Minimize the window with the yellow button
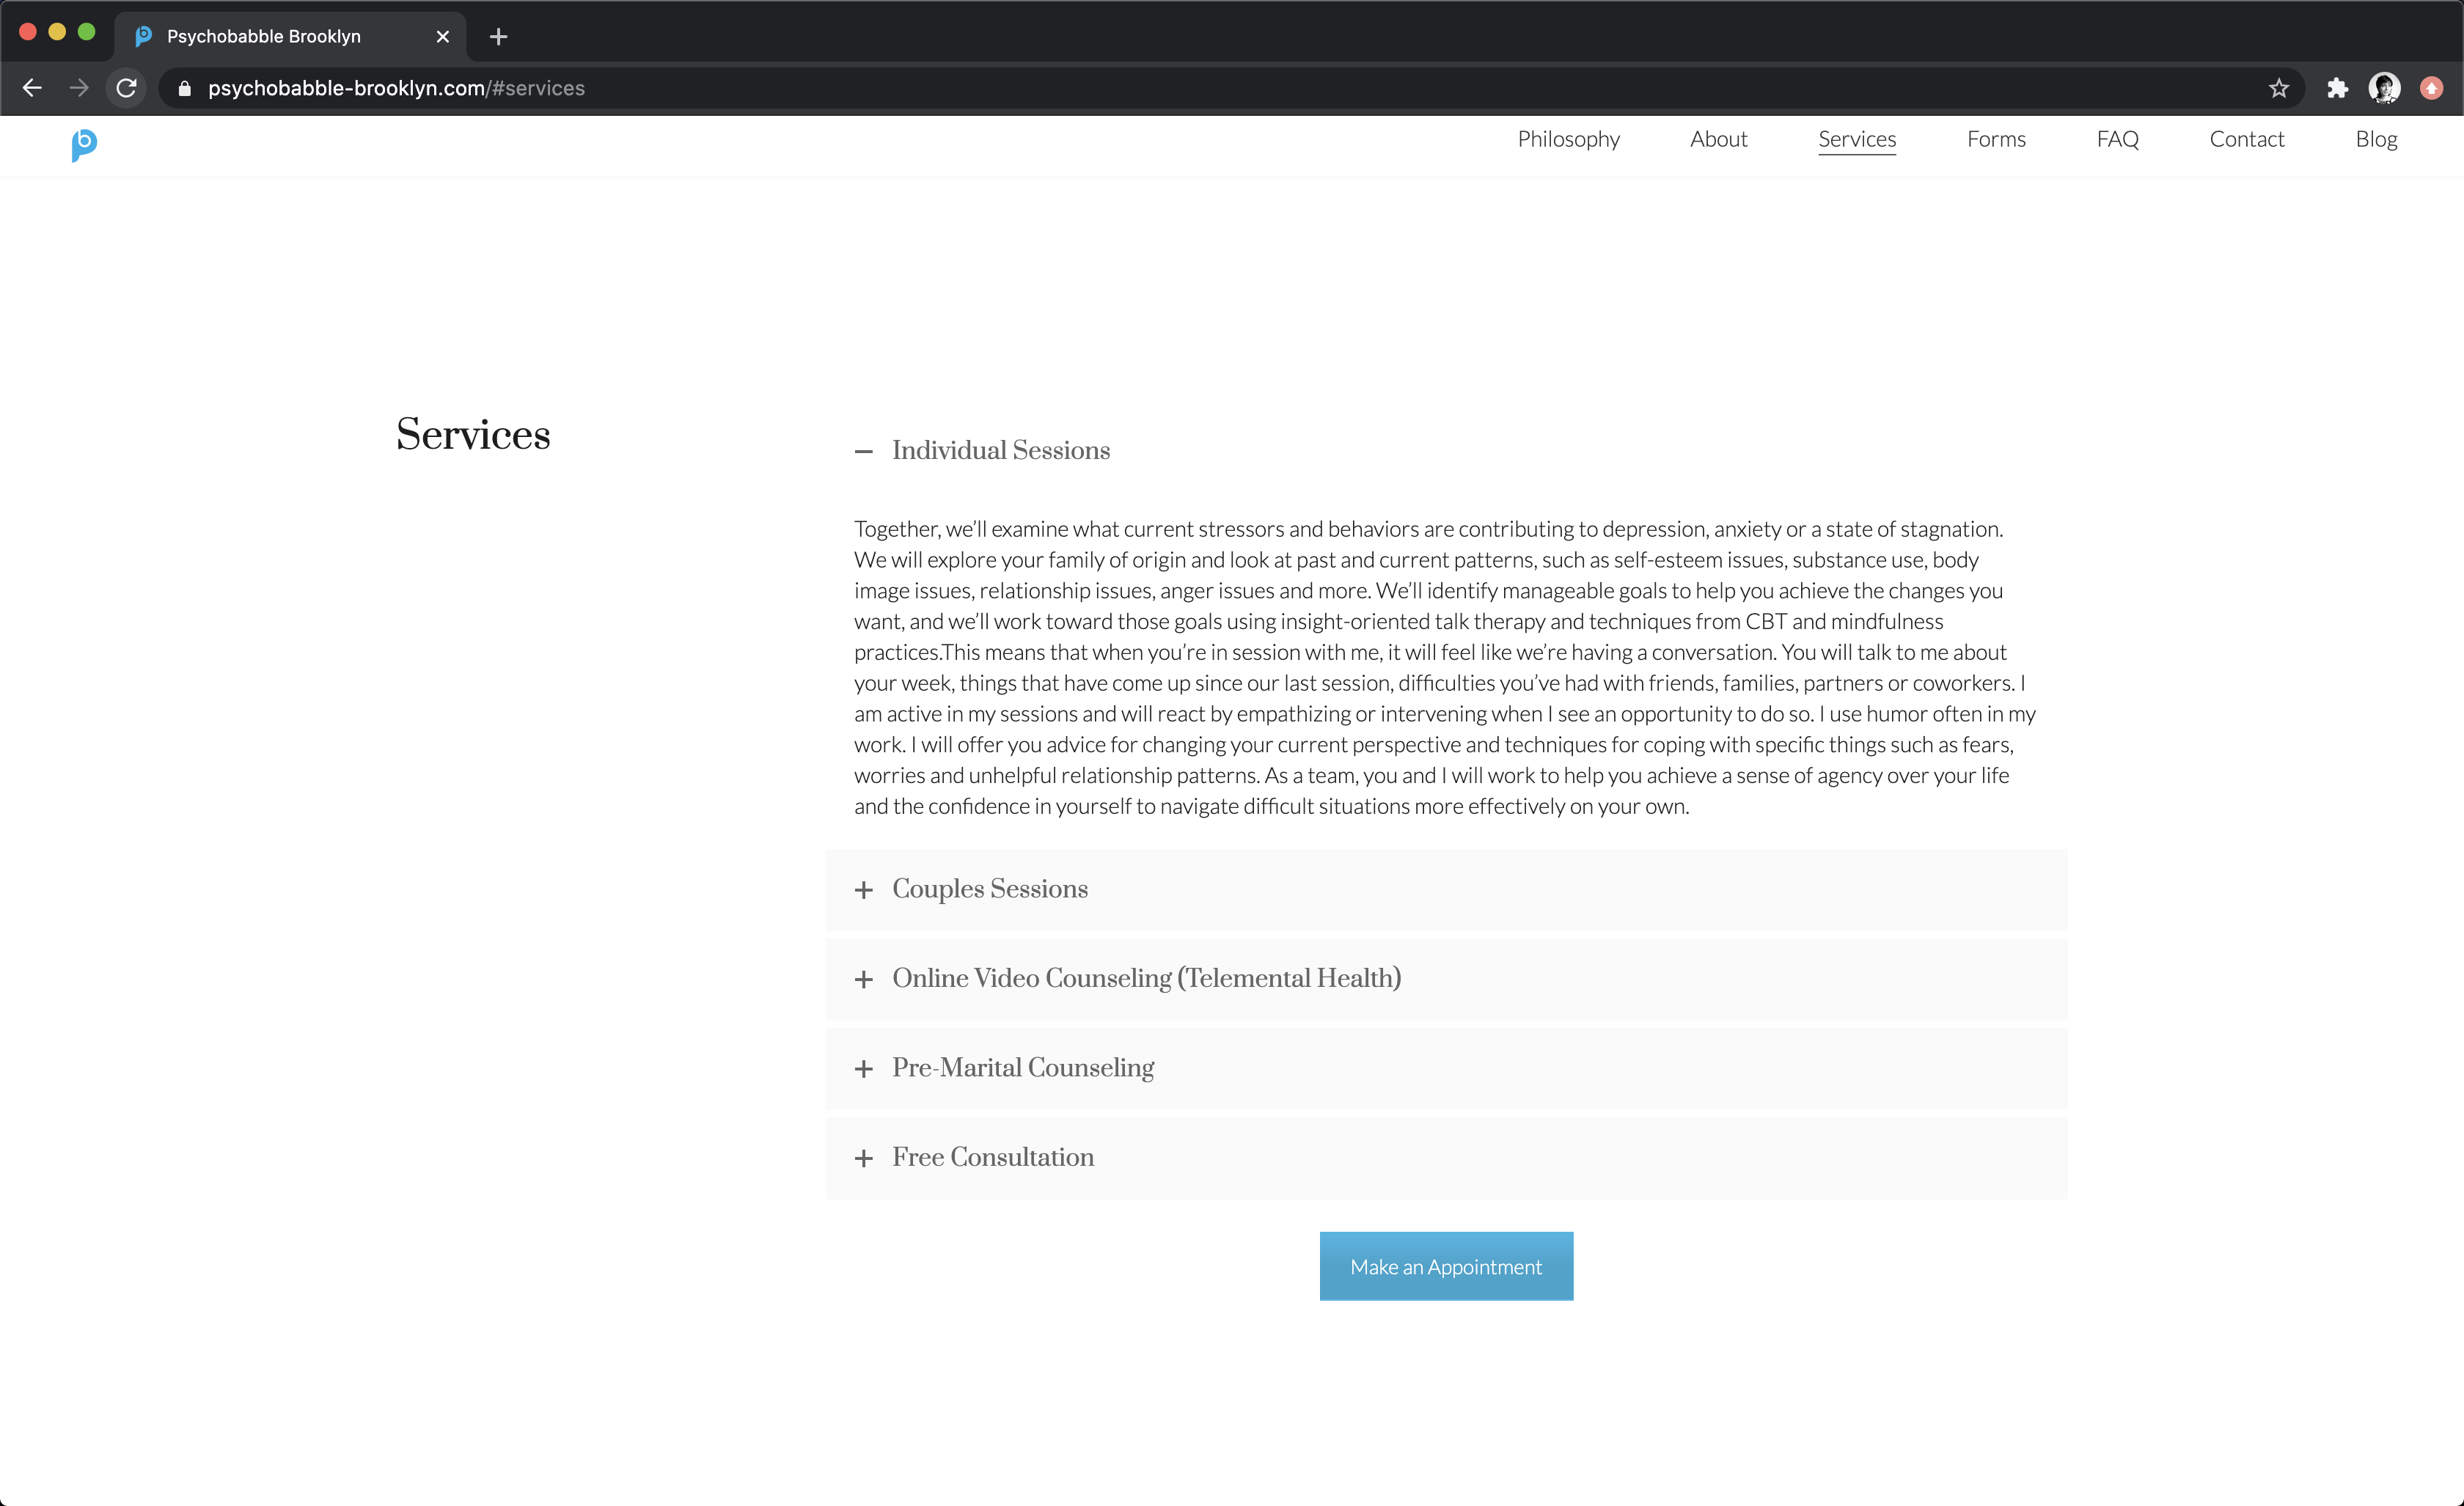Viewport: 2464px width, 1506px height. 57,32
